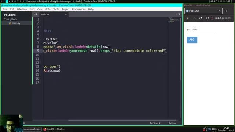Switch to workspace 4
This screenshot has width=235, height=132.
coord(10,1)
